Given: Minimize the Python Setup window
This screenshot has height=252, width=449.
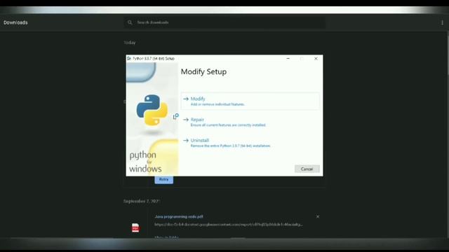Looking at the screenshot, I should pyautogui.click(x=288, y=59).
